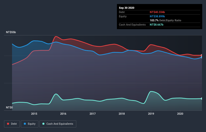Select the 2017 x-axis label

pos(93,114)
